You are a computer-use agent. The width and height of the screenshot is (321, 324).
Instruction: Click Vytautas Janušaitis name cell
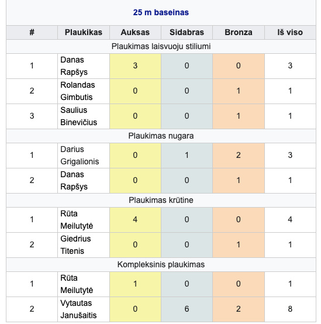point(84,309)
